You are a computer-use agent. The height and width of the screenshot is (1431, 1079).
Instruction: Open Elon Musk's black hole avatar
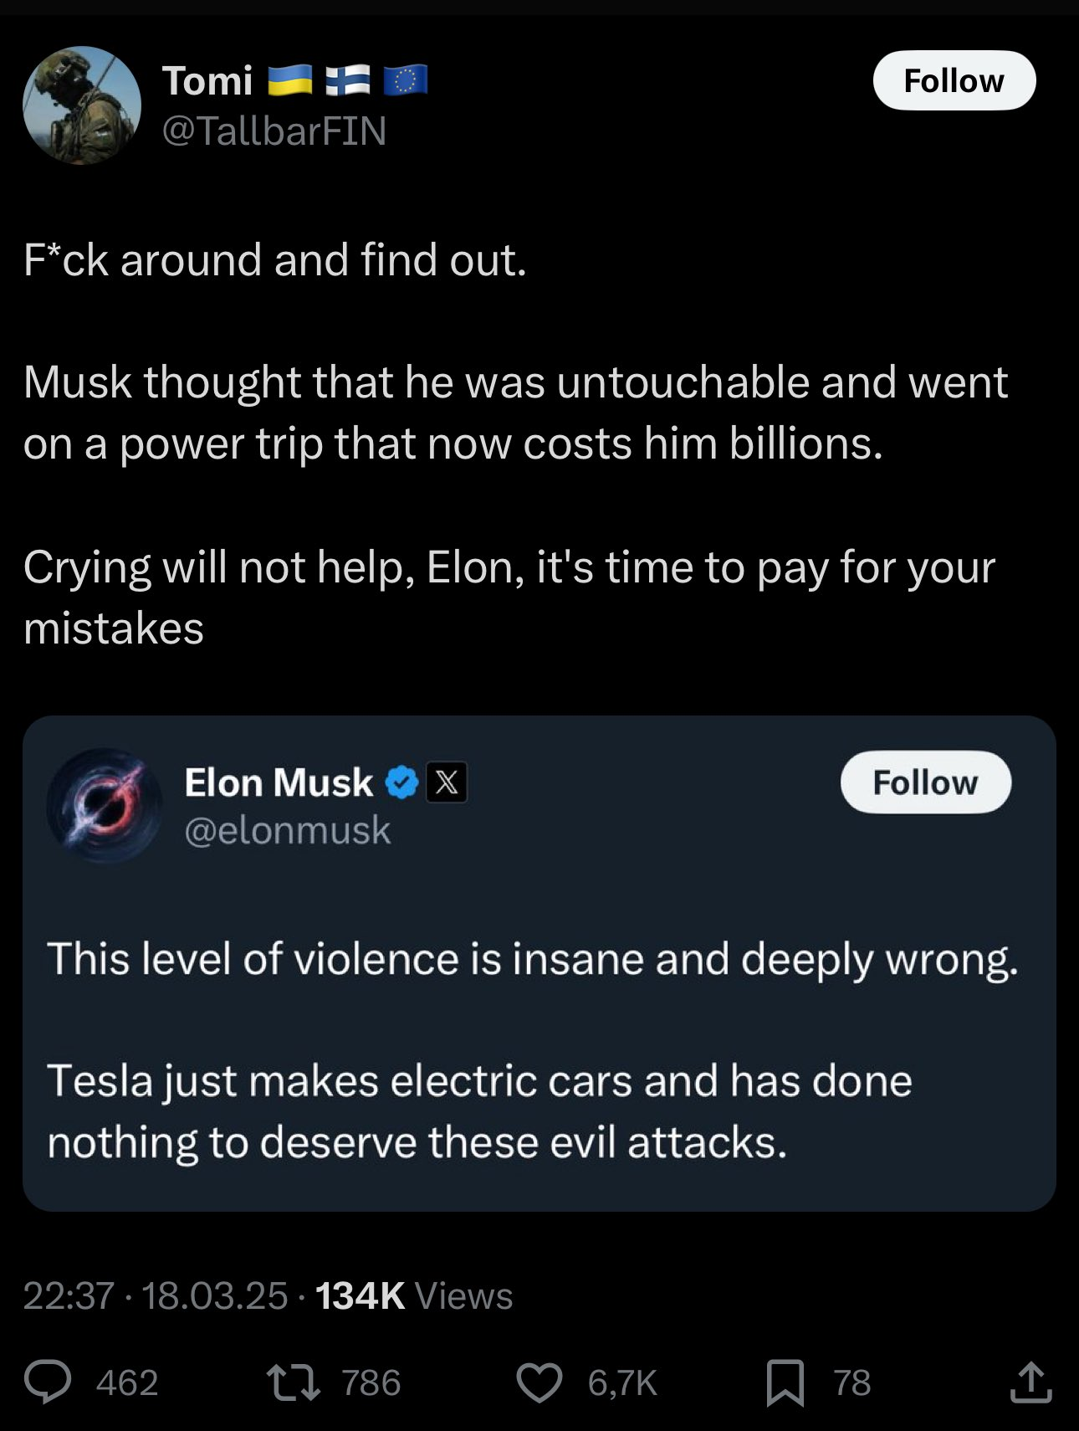pyautogui.click(x=105, y=806)
